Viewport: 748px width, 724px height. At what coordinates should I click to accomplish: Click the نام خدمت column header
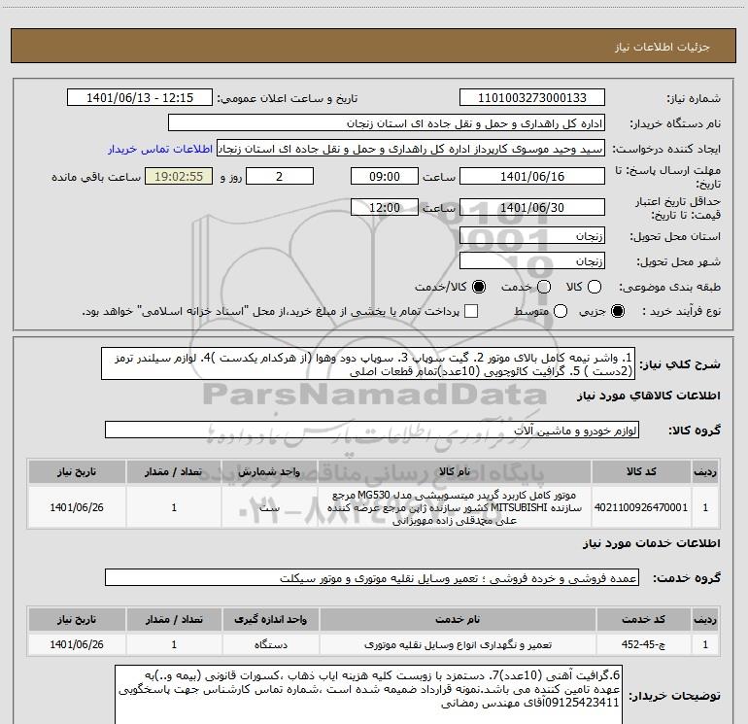click(458, 619)
